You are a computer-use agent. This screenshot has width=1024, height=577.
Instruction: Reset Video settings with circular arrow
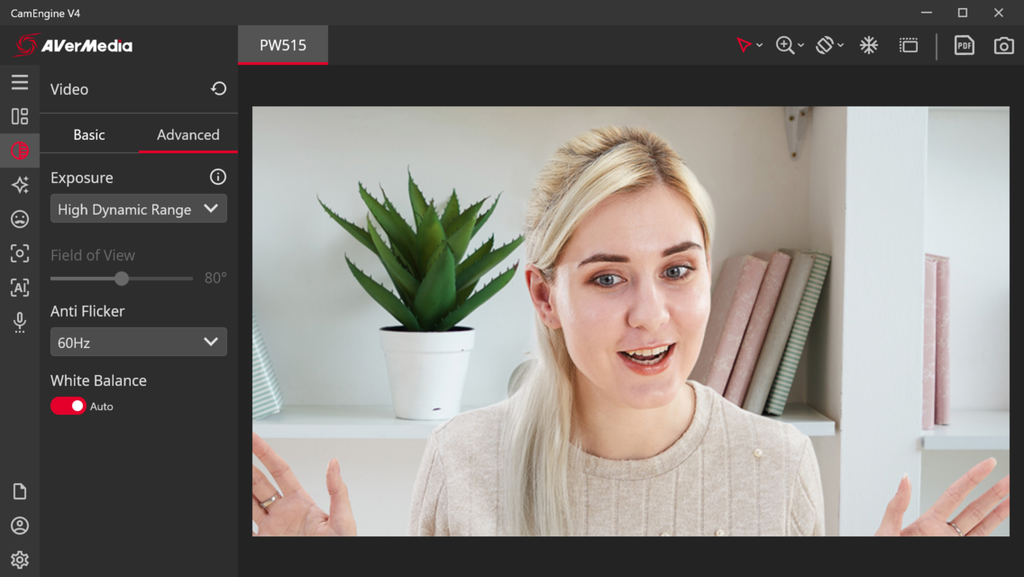pyautogui.click(x=219, y=89)
